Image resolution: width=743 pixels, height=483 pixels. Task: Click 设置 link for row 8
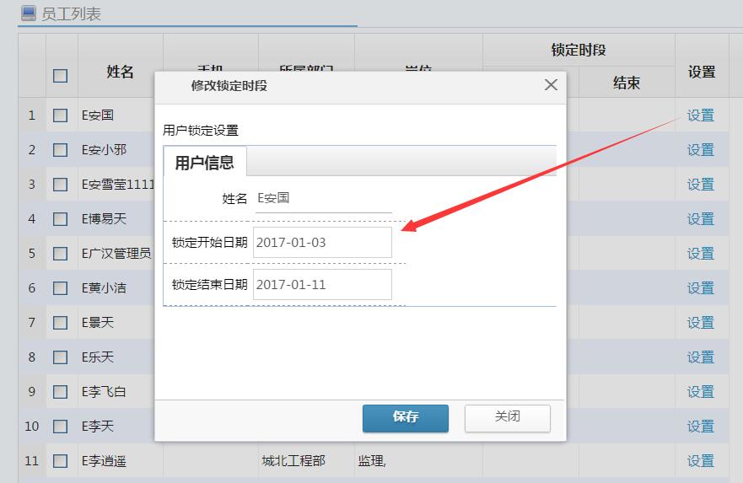tap(700, 357)
